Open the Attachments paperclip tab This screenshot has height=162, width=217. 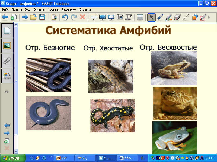tap(7, 61)
